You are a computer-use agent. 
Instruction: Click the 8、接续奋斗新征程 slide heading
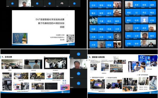(97, 57)
